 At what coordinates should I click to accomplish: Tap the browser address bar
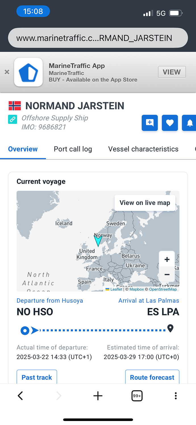(98, 38)
